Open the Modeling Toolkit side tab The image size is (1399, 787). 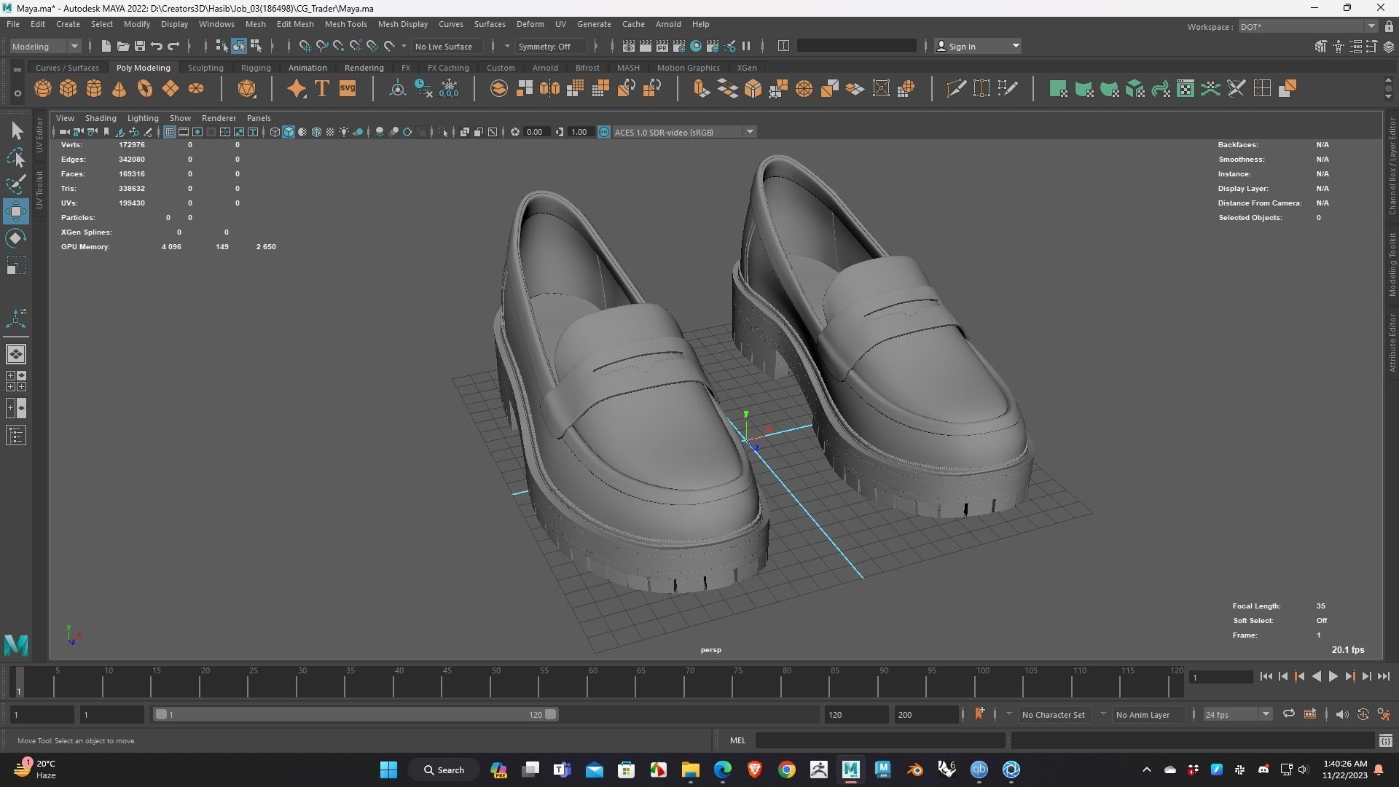coord(1392,265)
